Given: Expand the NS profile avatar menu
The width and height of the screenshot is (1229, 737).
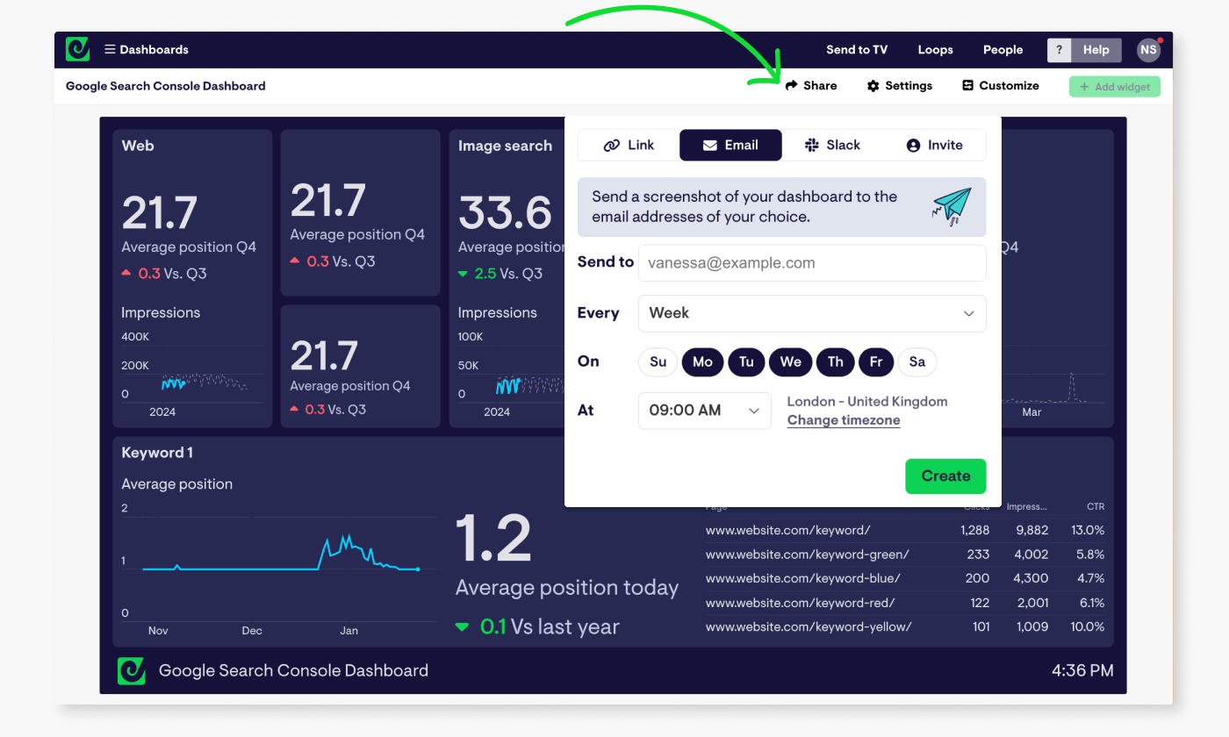Looking at the screenshot, I should [1148, 50].
